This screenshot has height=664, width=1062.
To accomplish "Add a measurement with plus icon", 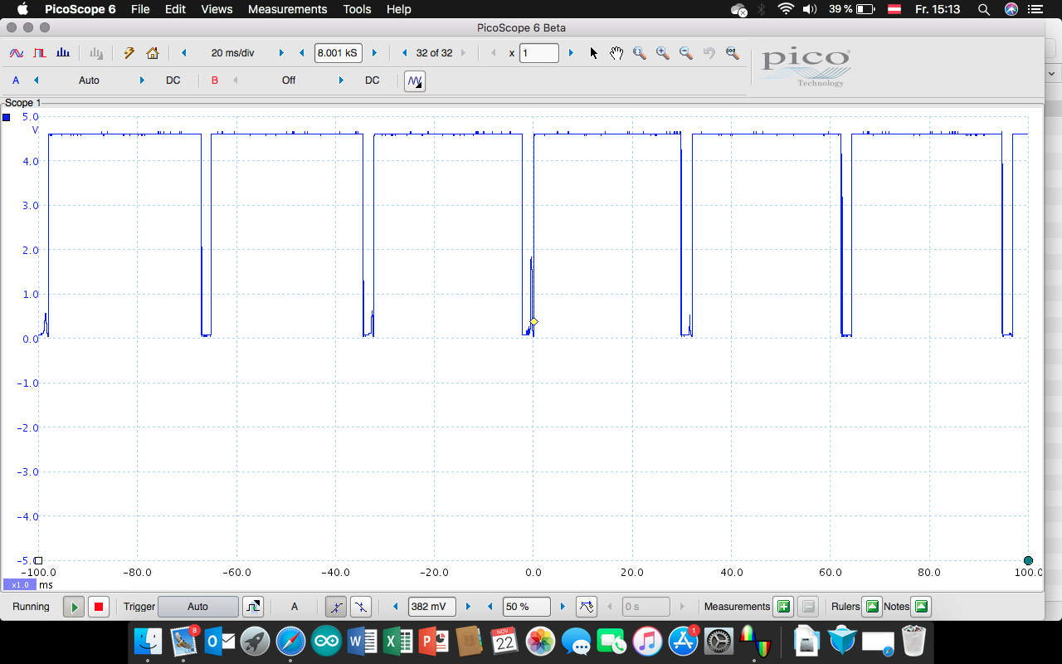I will coord(782,607).
